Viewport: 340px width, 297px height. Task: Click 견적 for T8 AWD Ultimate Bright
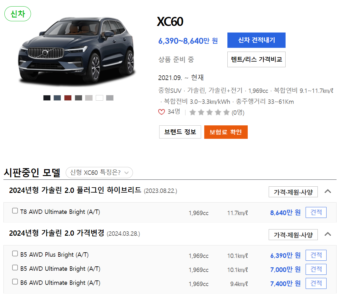[x=316, y=213]
